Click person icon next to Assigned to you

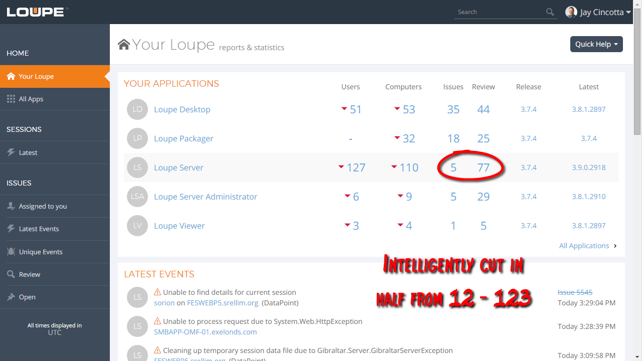(x=11, y=206)
